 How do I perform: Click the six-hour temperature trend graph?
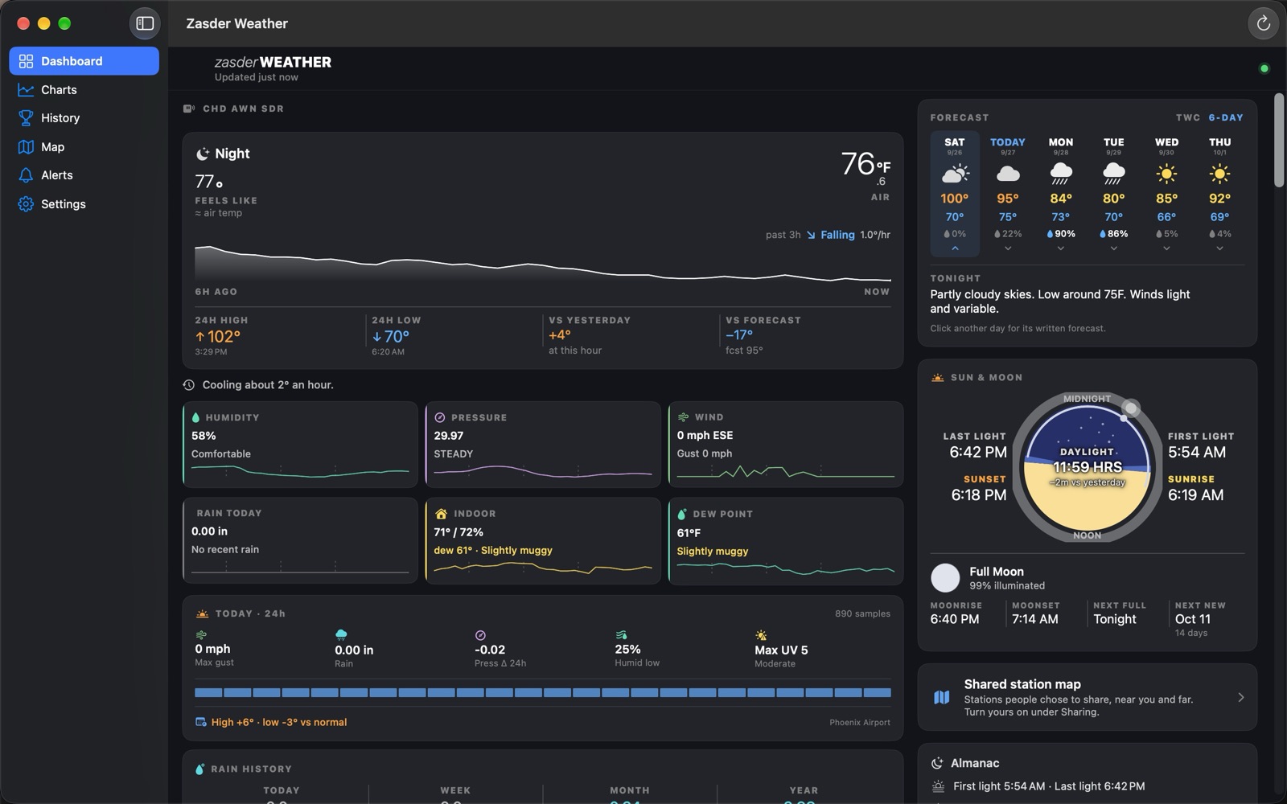(542, 265)
